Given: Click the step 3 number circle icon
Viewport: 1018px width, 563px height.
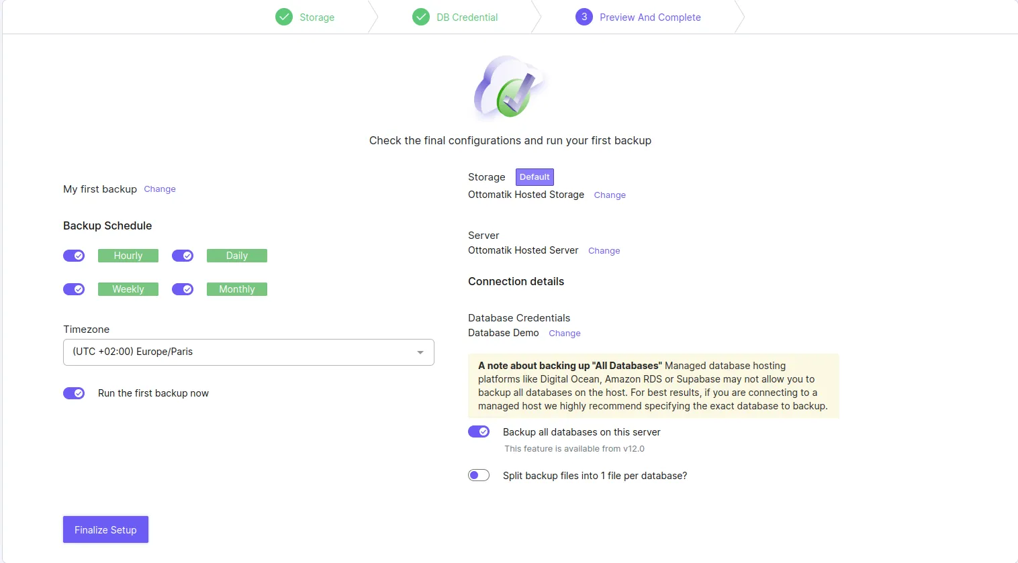Looking at the screenshot, I should (584, 17).
